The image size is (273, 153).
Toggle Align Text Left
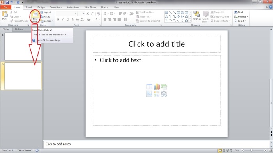(x=105, y=19)
